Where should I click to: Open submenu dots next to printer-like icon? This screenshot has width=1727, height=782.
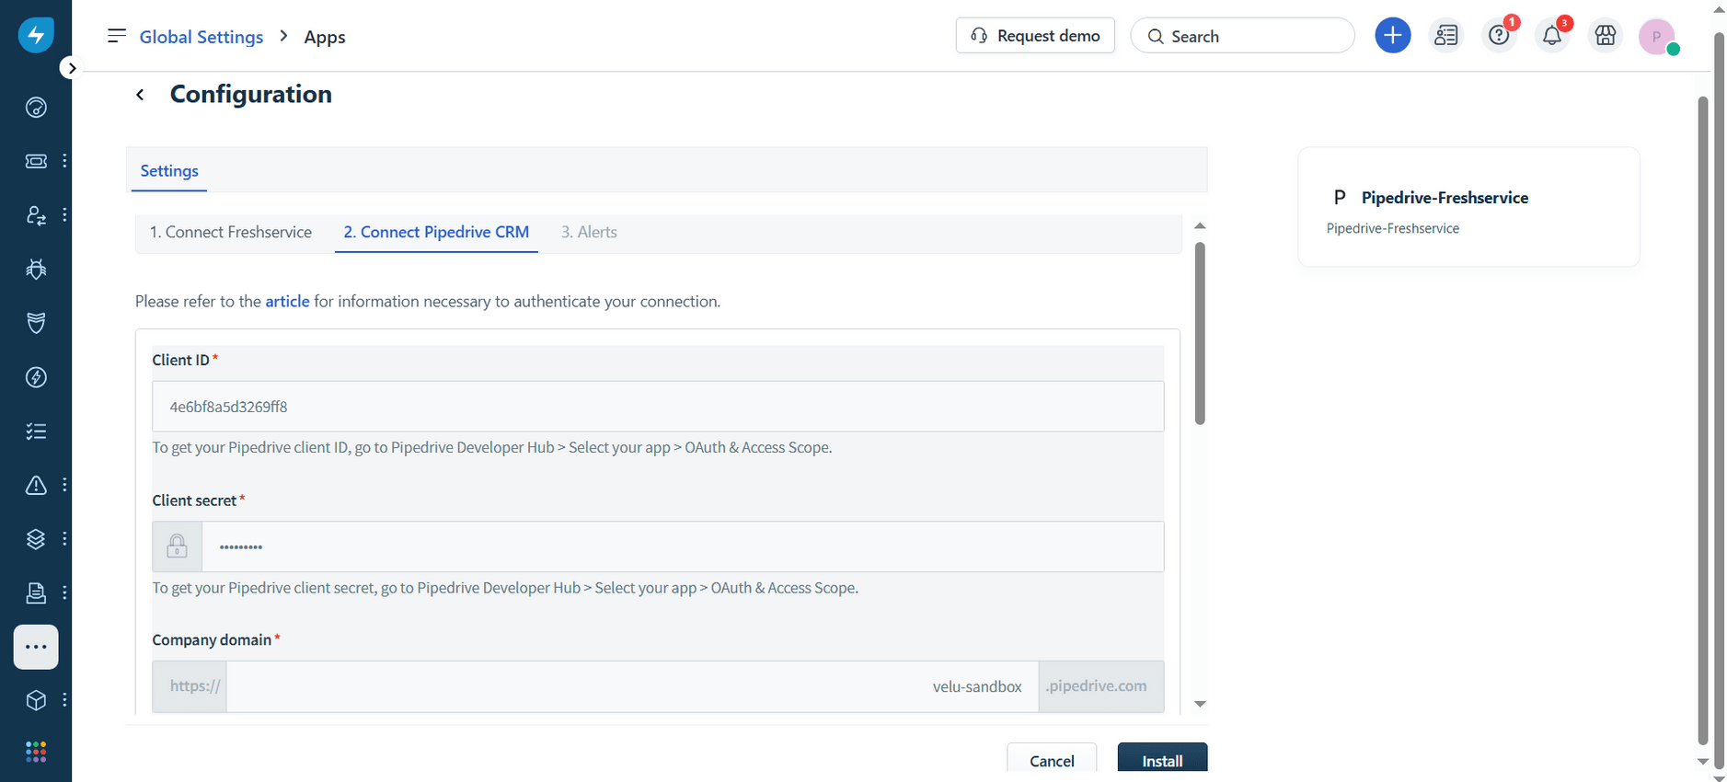coord(64,592)
